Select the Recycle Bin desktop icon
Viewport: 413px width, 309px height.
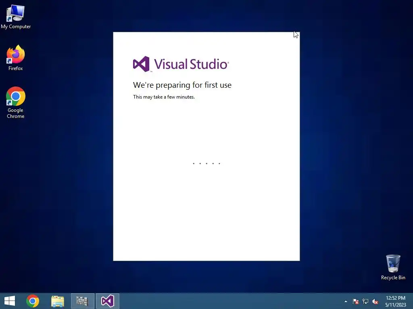[393, 267]
